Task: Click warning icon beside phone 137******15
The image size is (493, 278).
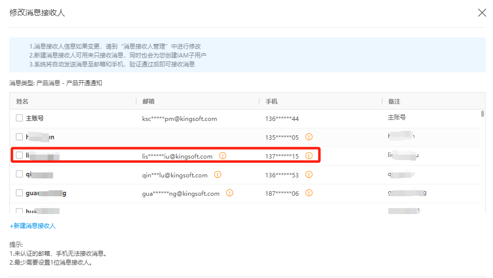Action: [x=309, y=156]
